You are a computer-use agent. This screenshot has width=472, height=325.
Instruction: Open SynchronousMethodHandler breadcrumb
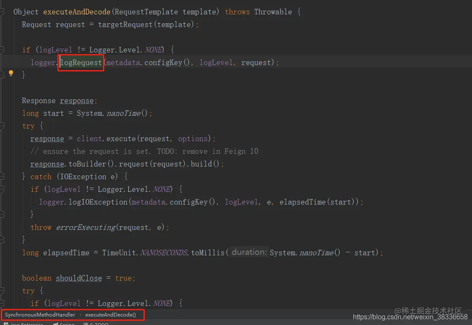pyautogui.click(x=40, y=315)
